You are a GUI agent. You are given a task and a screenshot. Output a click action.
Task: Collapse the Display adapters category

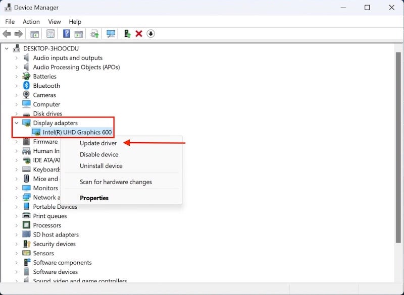[17, 123]
